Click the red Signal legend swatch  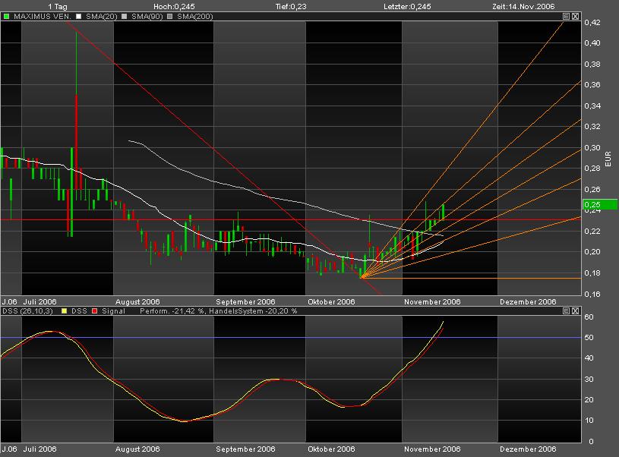pyautogui.click(x=95, y=311)
